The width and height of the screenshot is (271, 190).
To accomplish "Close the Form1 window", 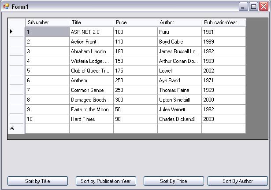I will (x=264, y=7).
